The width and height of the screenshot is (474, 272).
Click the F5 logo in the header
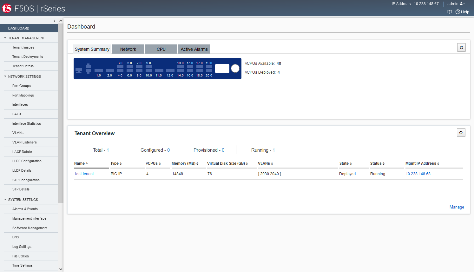[7, 8]
